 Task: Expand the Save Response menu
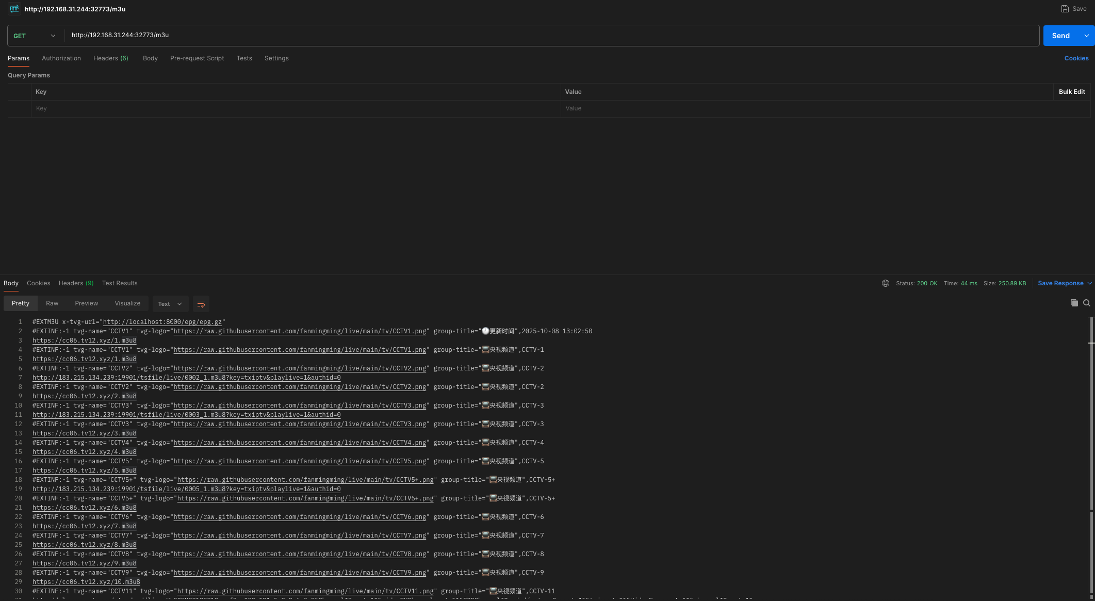pyautogui.click(x=1090, y=283)
